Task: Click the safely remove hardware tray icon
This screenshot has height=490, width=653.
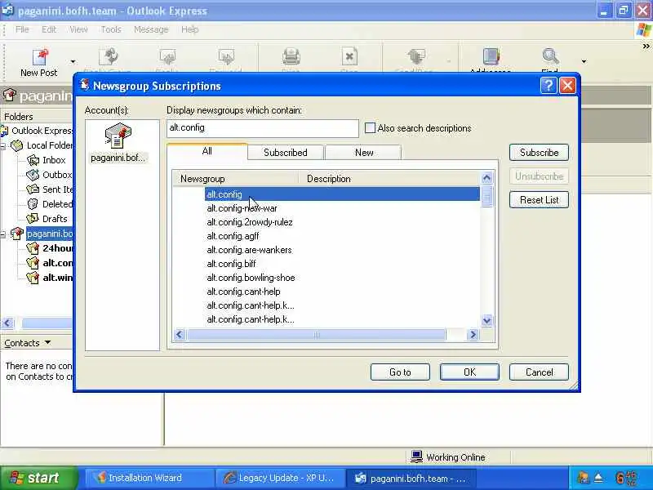Action: (x=598, y=478)
